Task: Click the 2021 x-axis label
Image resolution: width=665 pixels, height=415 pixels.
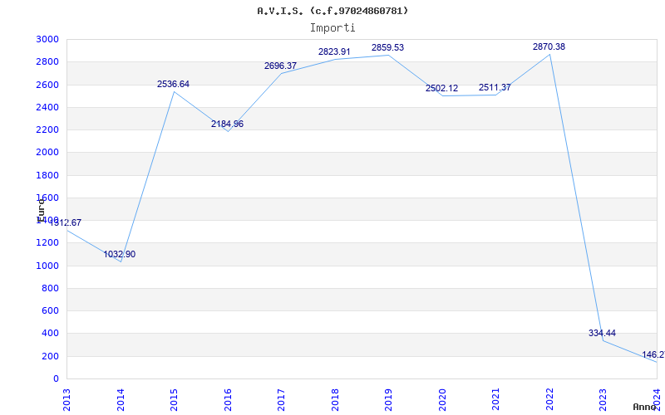Action: pyautogui.click(x=495, y=399)
